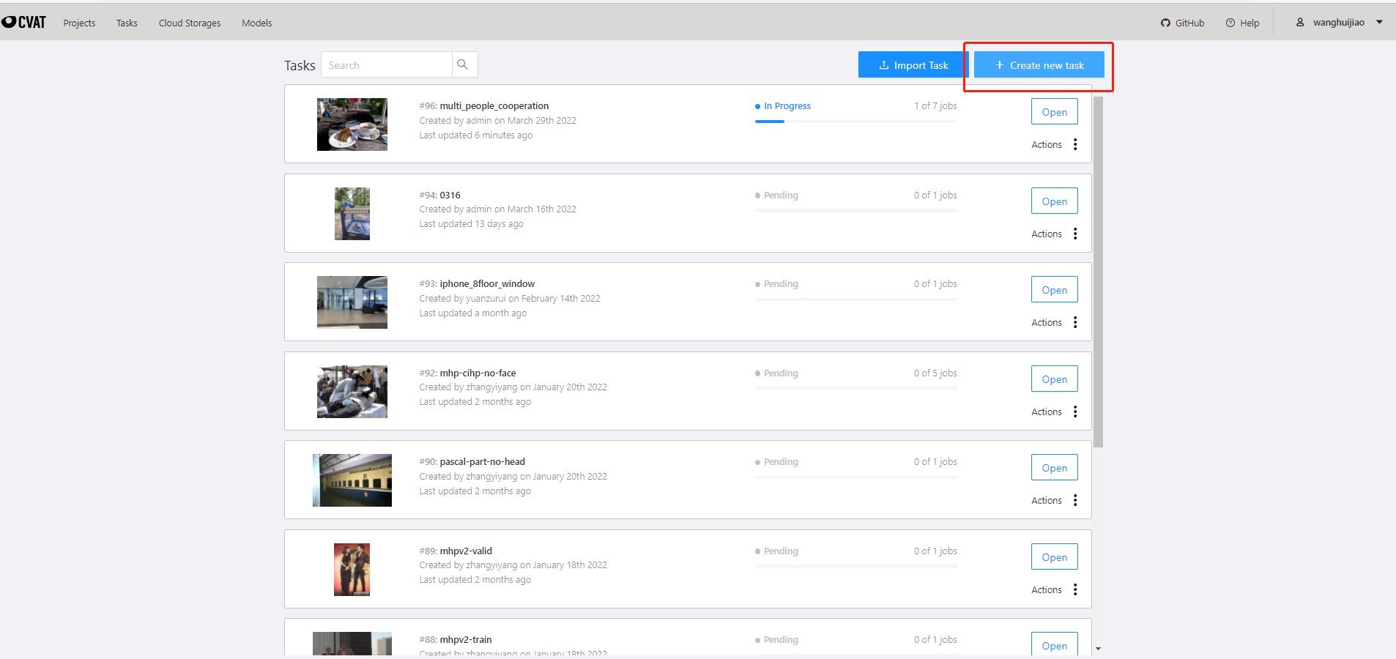
Task: Focus the task Search field
Action: 386,64
